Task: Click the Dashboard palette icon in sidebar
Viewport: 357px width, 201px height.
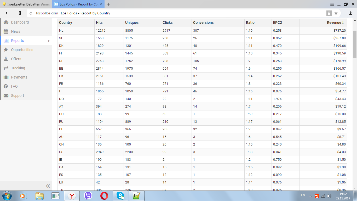Action: point(6,23)
